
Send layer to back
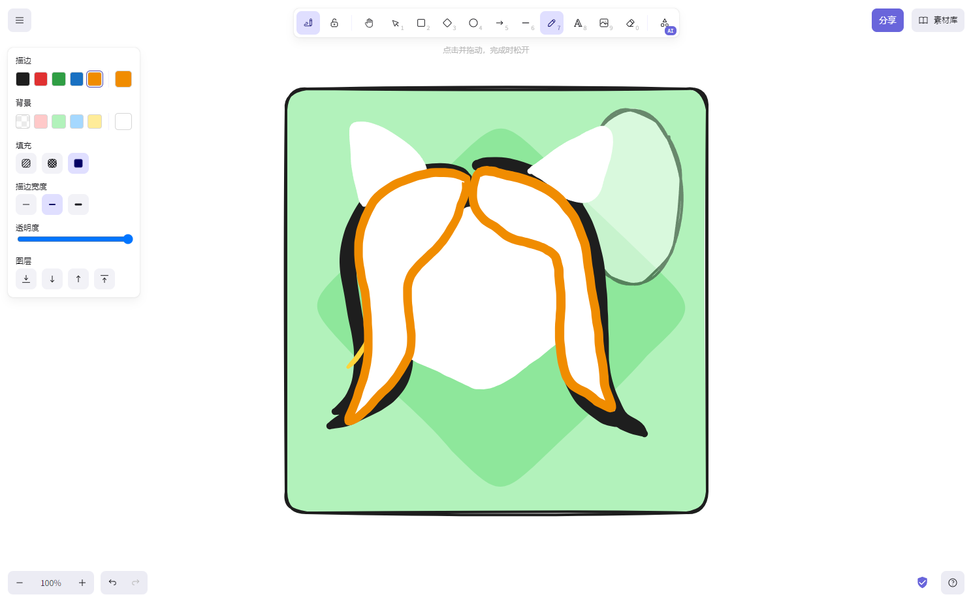(x=26, y=279)
